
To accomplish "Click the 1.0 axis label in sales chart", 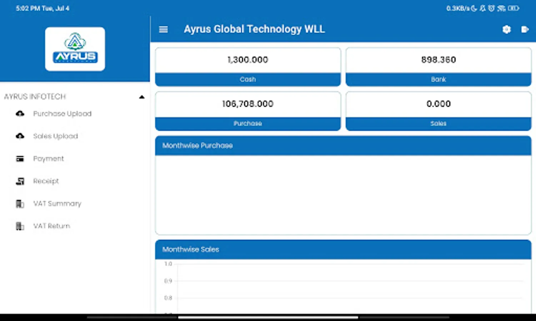I will [168, 264].
